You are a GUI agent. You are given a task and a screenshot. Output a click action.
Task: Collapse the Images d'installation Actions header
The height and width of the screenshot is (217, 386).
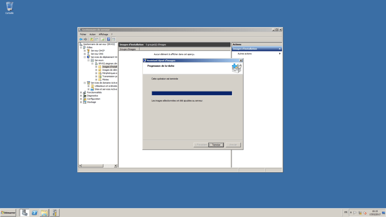tap(279, 49)
